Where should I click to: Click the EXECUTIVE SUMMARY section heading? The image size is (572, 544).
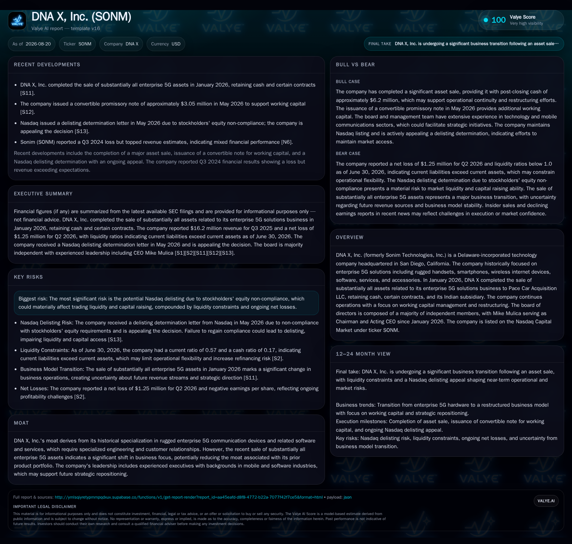43,194
